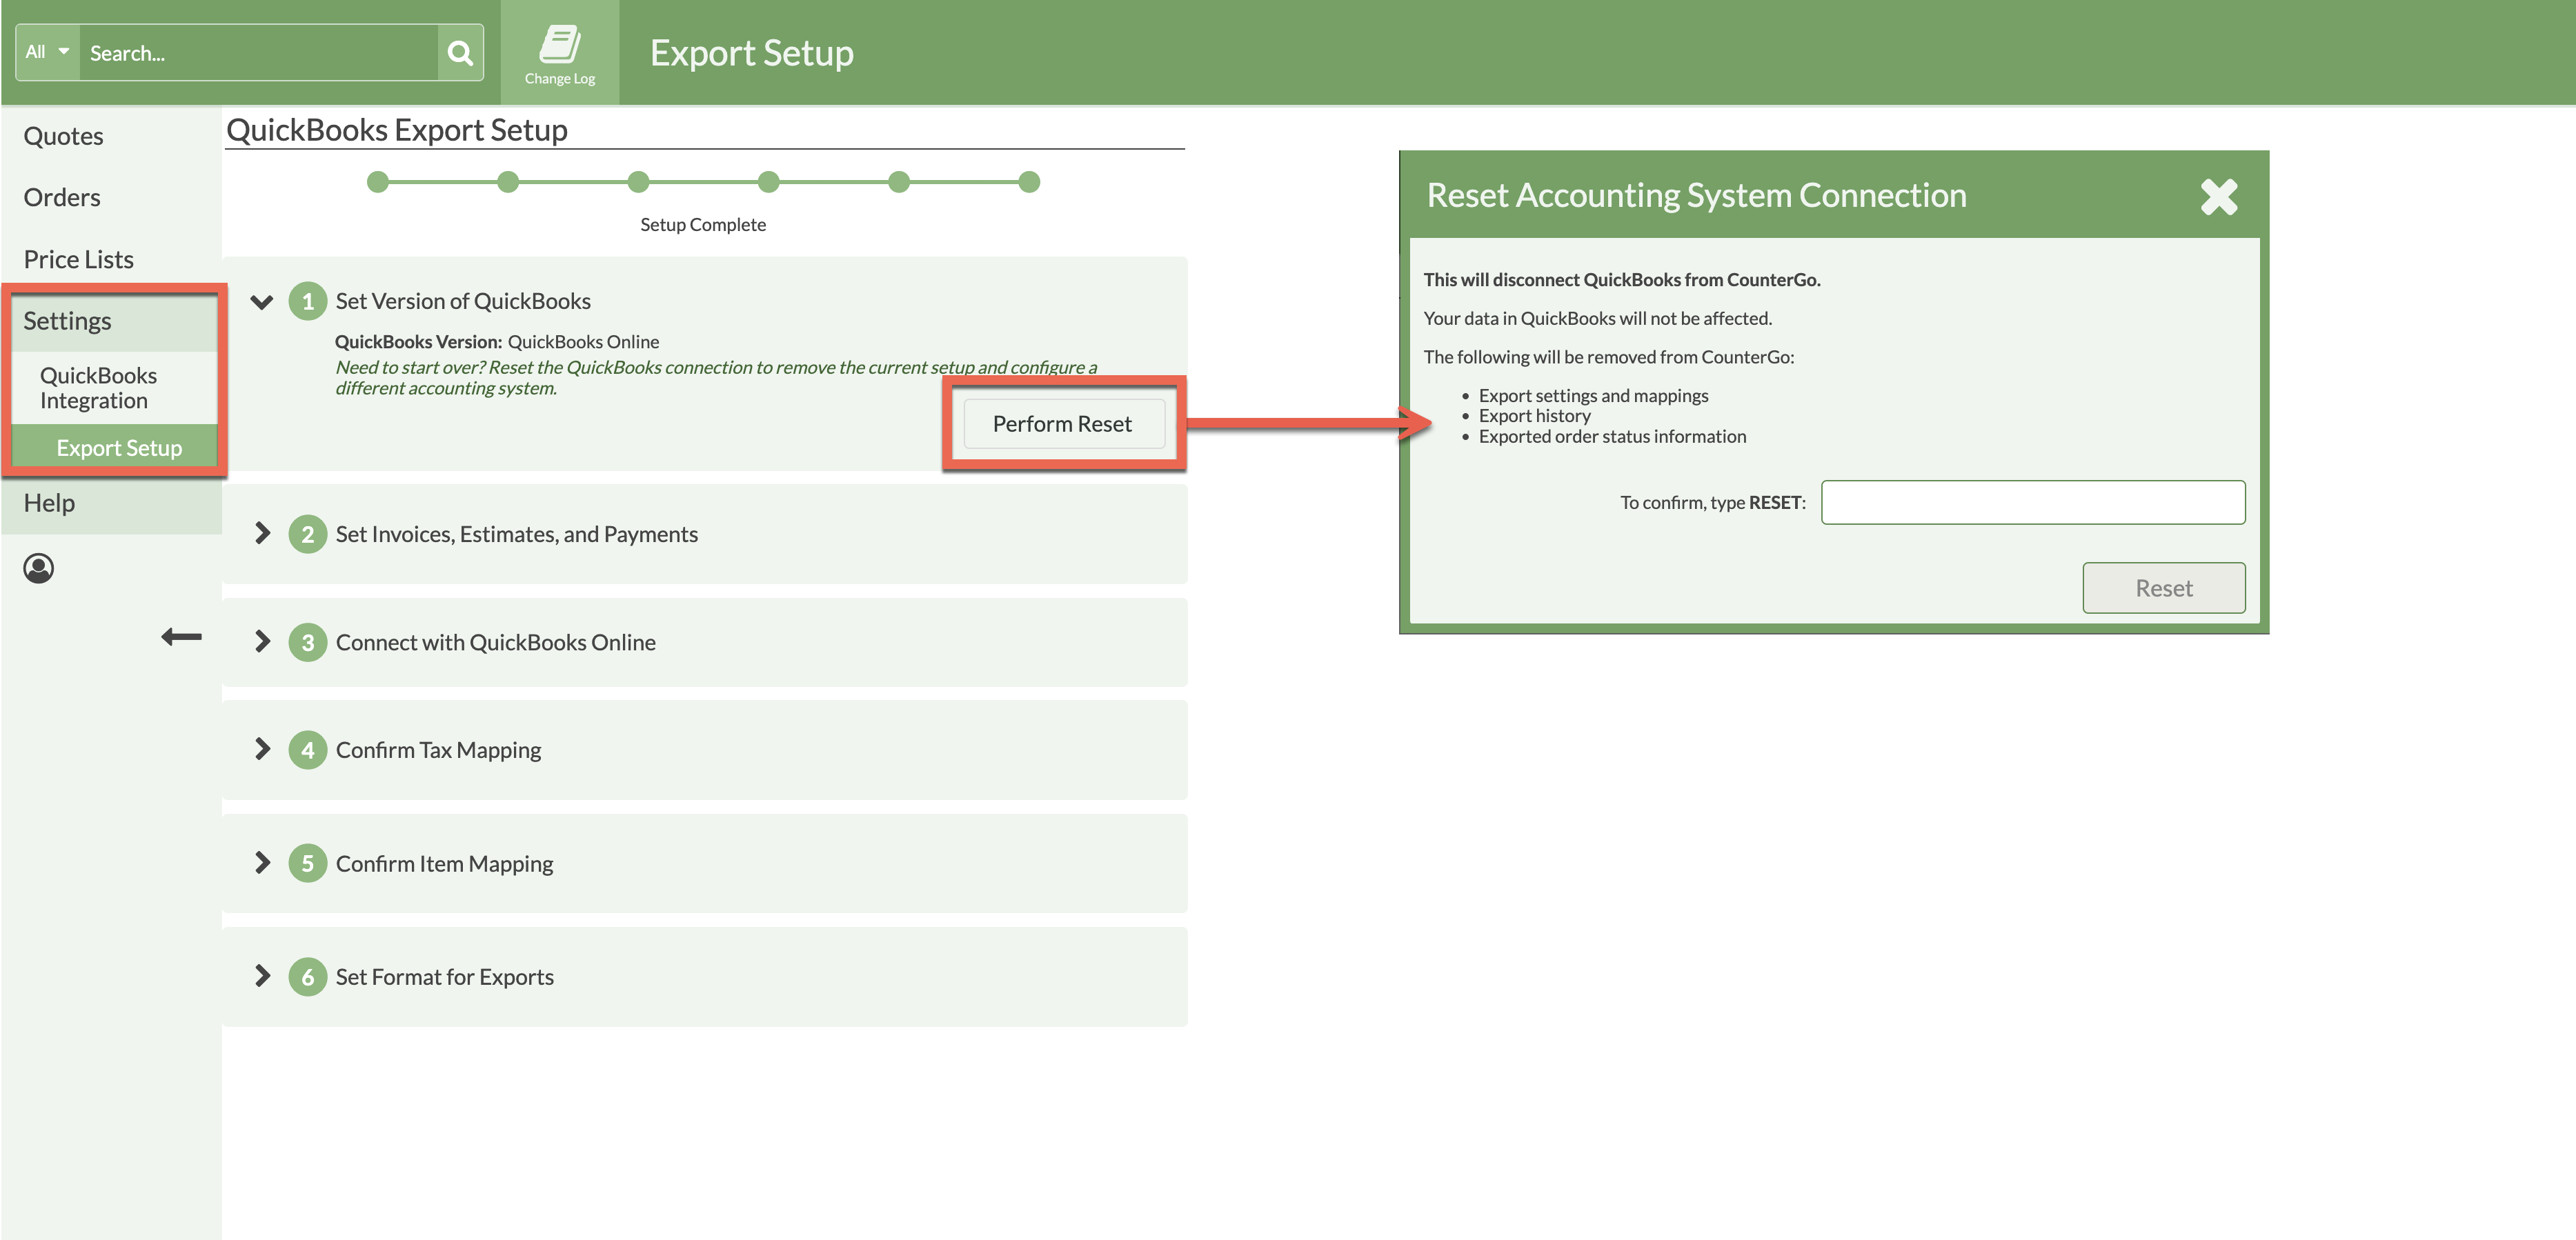2576x1240 pixels.
Task: Click into the Search box
Action: click(259, 53)
